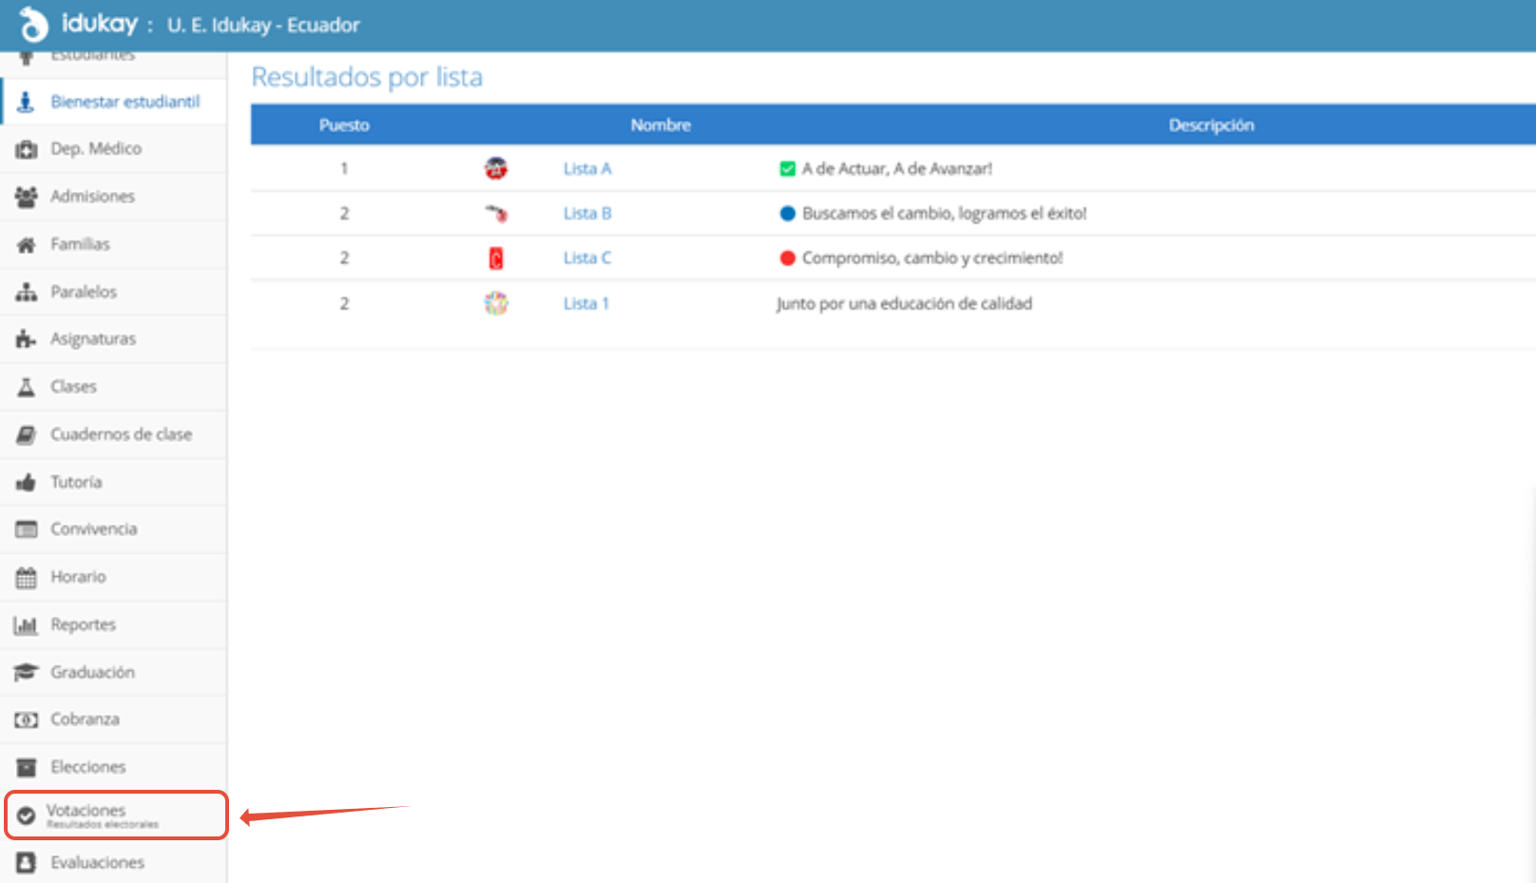Select Graduación in the sidebar
1536x883 pixels.
point(114,672)
